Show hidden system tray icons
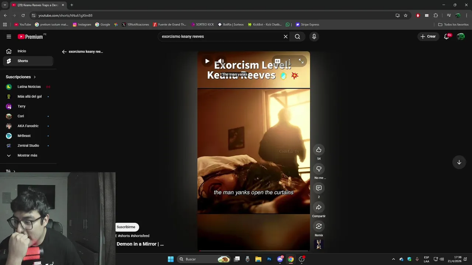 (x=393, y=259)
